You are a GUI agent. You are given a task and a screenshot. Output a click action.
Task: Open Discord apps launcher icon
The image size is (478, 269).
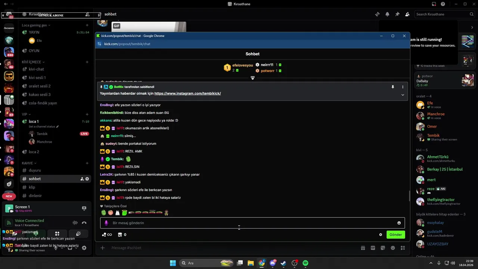[403, 248]
